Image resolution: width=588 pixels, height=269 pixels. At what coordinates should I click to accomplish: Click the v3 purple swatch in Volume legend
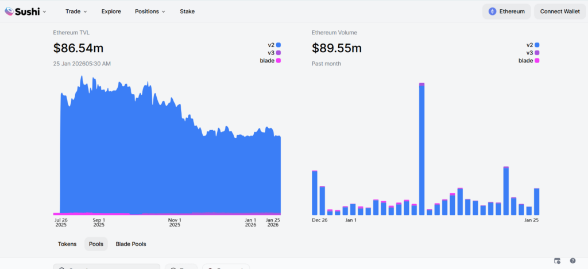(x=537, y=53)
